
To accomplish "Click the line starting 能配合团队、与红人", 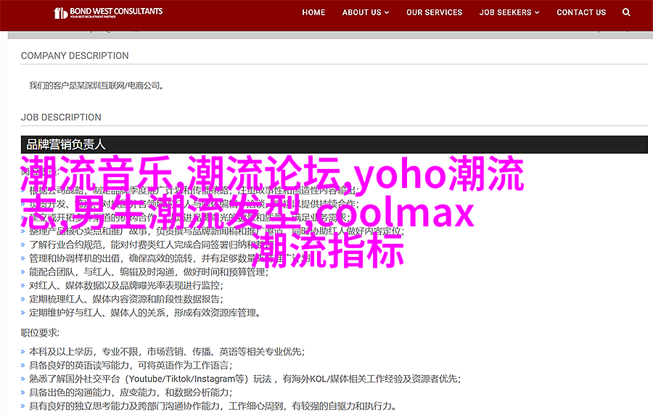I will (149, 272).
